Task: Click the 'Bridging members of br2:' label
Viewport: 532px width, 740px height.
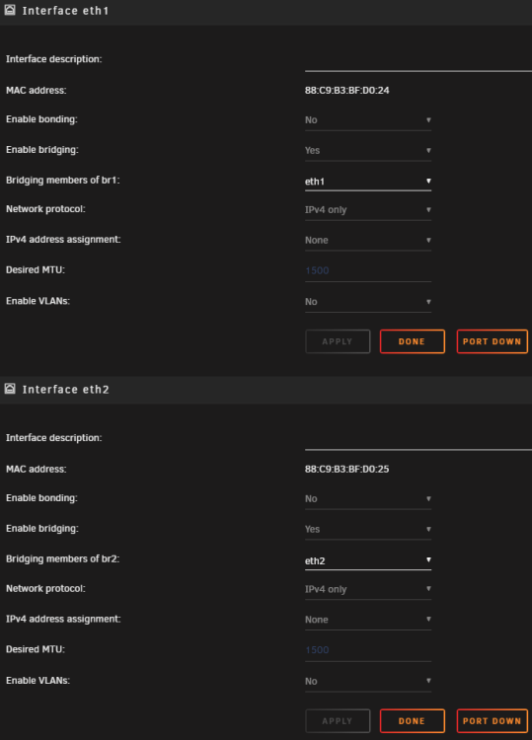Action: 63,559
